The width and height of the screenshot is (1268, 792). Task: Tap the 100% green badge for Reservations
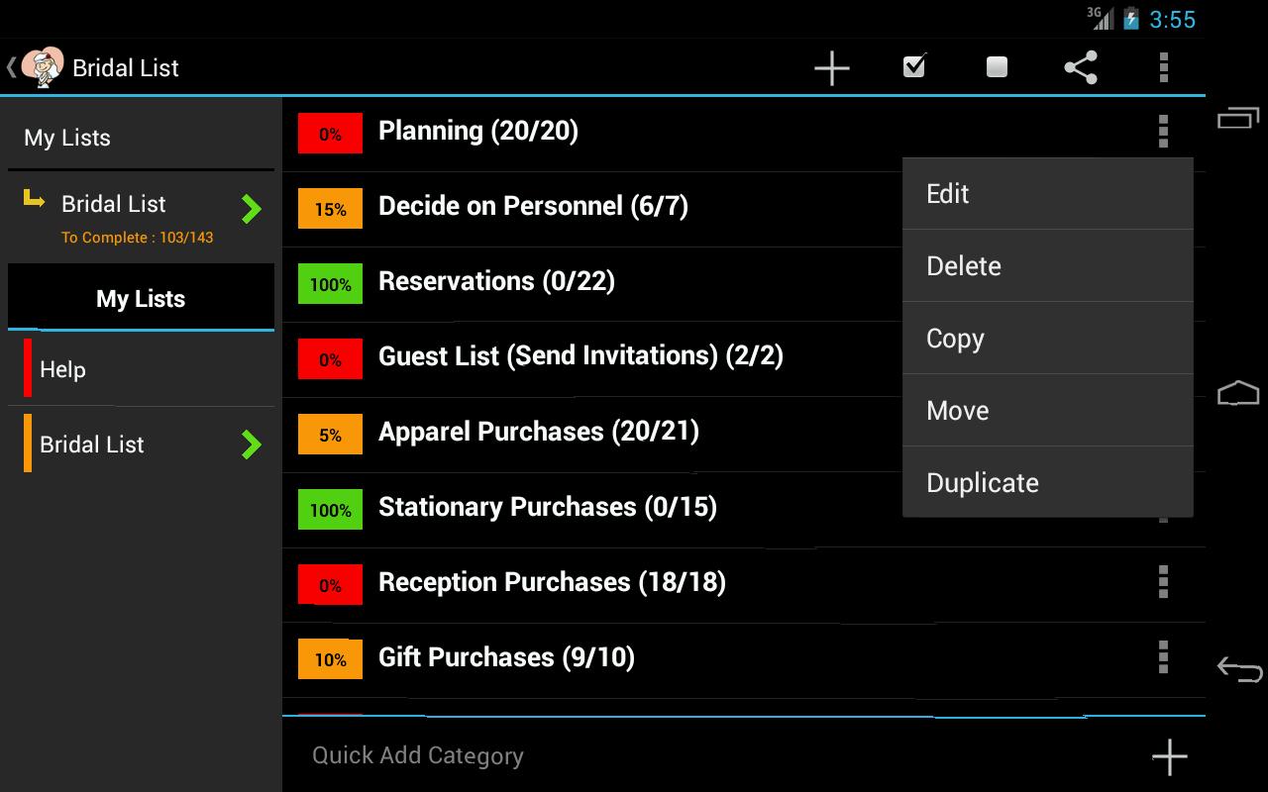point(330,284)
